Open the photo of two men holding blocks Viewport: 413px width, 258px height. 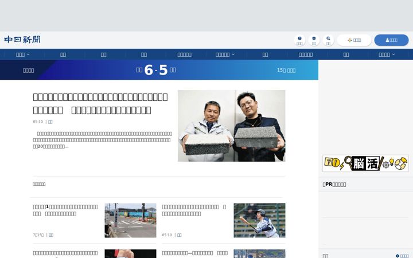(232, 126)
